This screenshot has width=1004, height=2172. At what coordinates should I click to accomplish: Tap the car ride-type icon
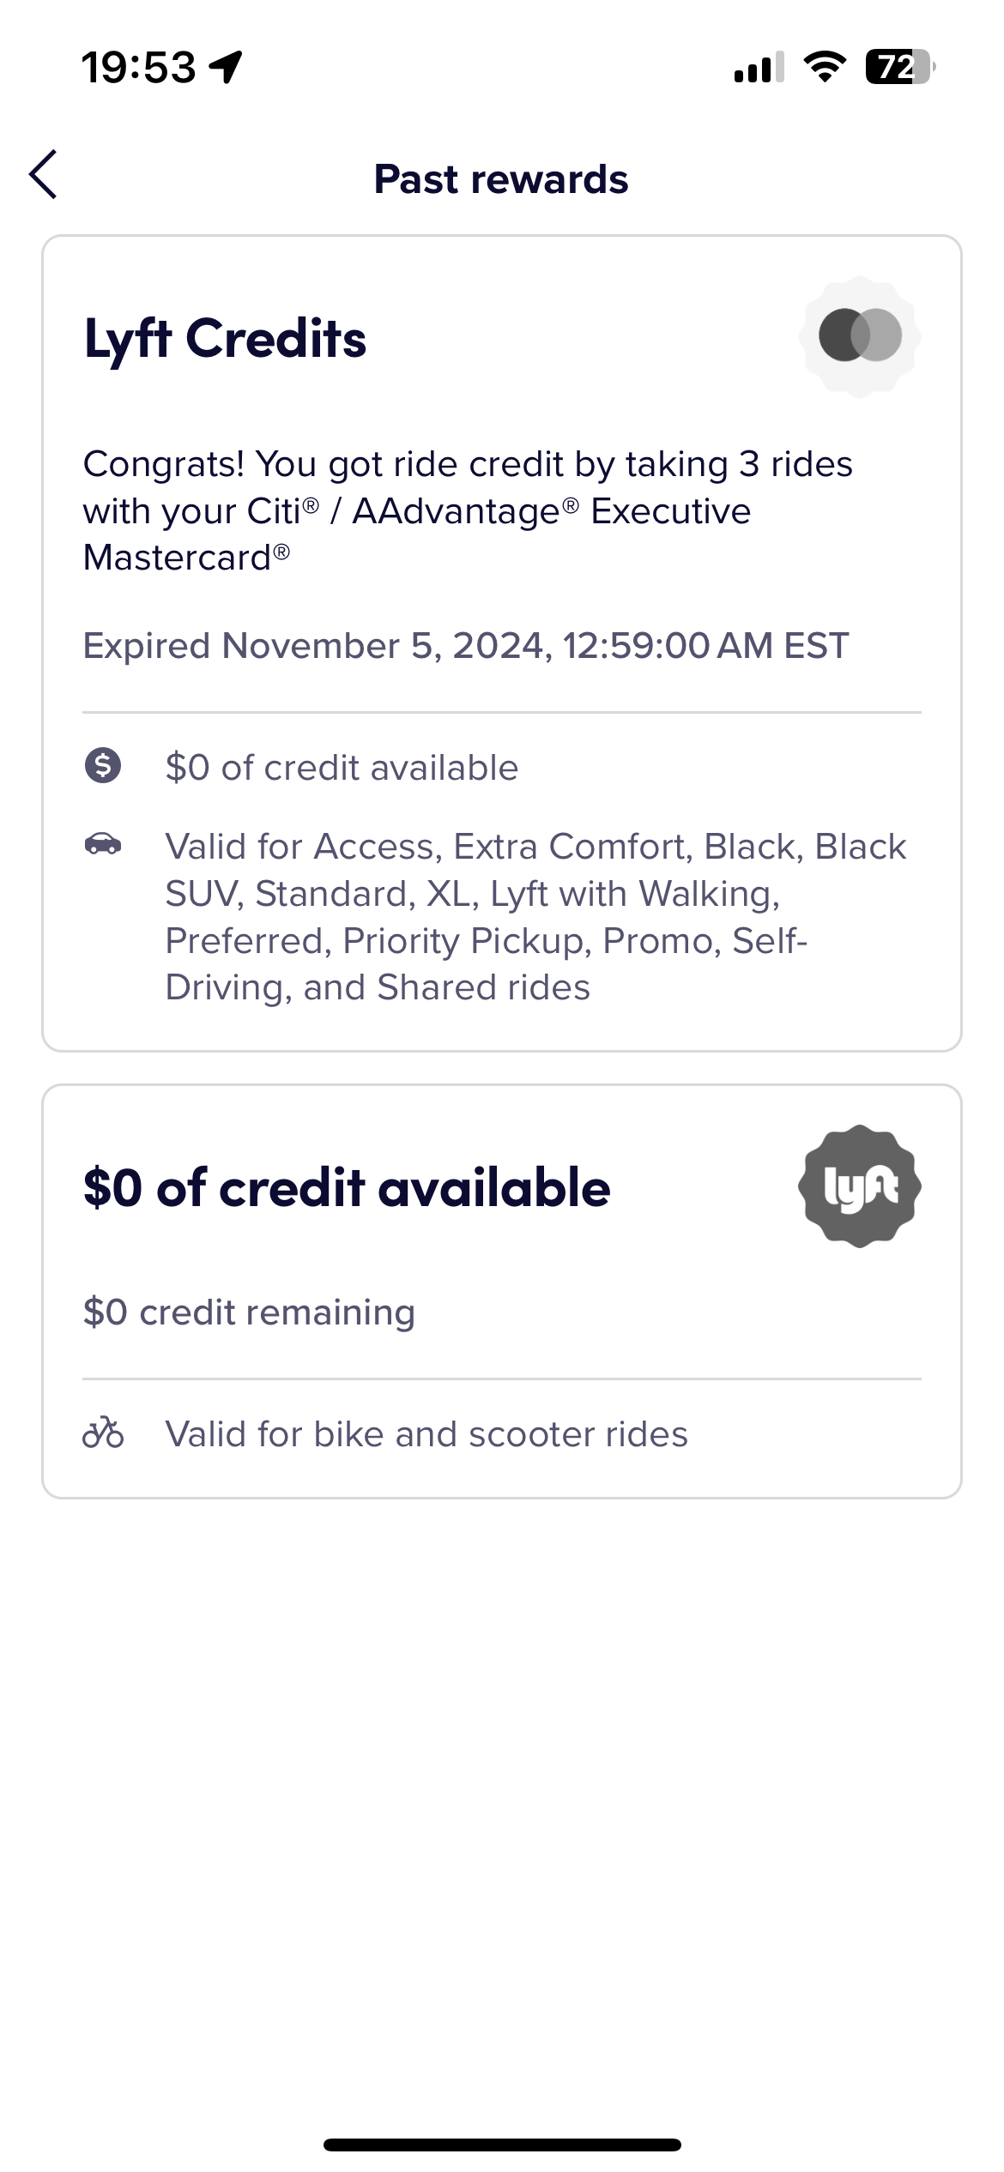click(103, 844)
